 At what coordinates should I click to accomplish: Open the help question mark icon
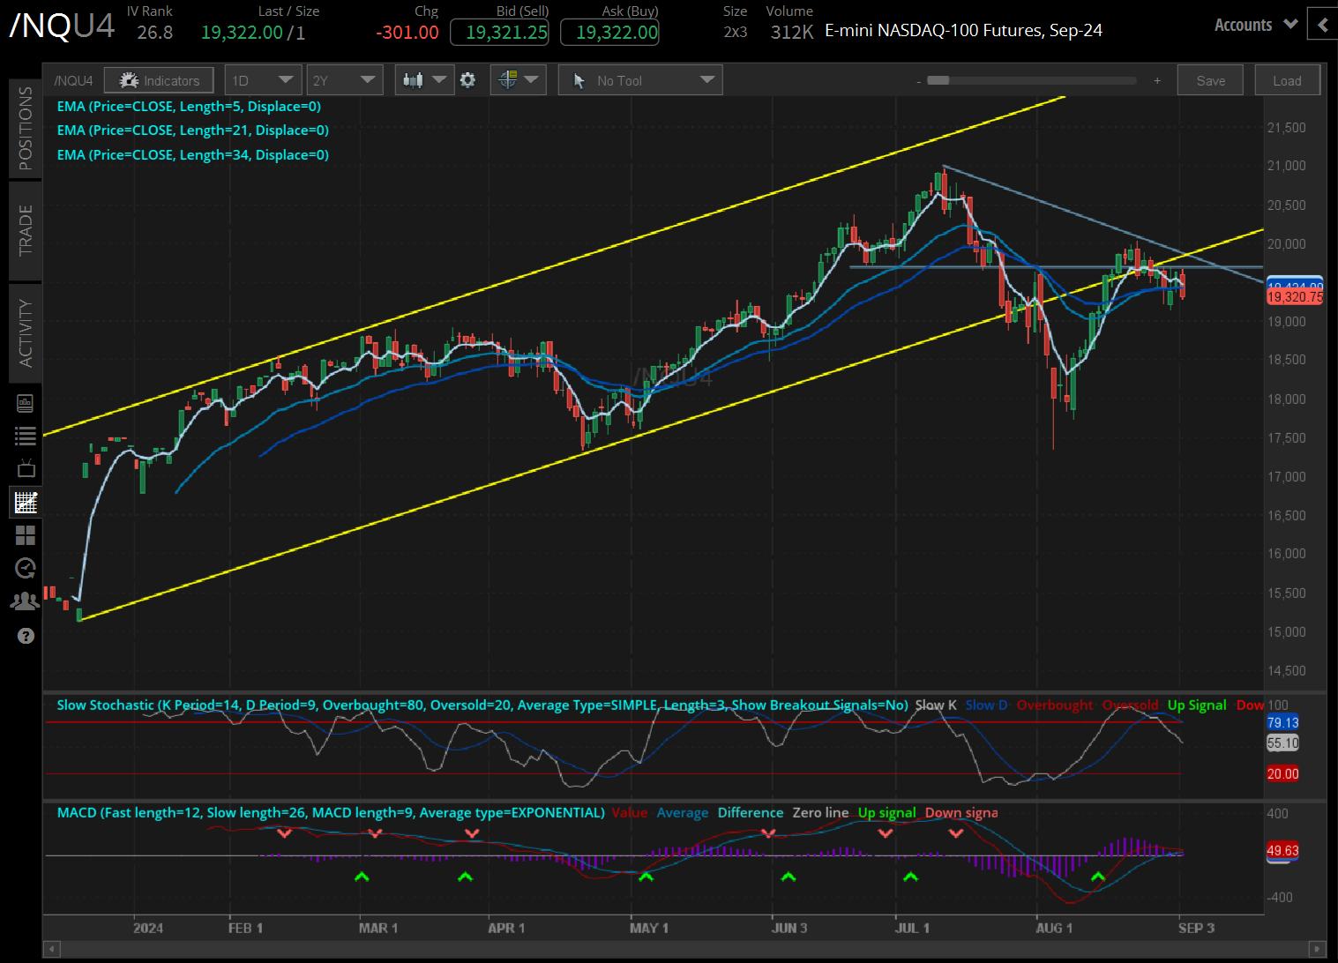click(26, 636)
